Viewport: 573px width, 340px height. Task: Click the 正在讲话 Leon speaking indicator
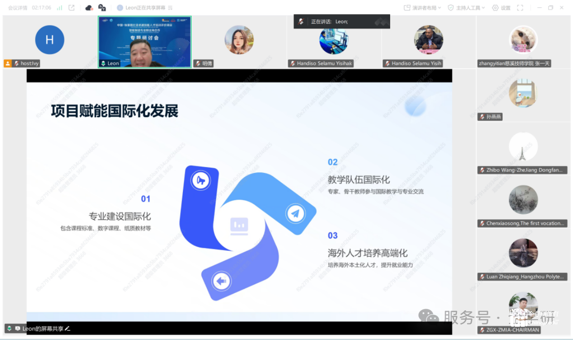341,21
